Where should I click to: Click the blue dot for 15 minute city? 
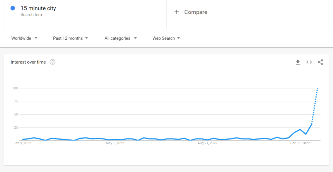pos(13,8)
